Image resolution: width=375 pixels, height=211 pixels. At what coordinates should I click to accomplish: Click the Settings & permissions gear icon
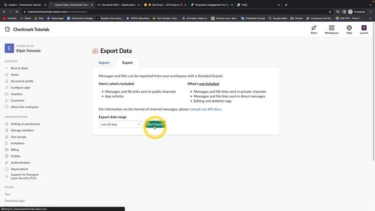click(x=6, y=124)
